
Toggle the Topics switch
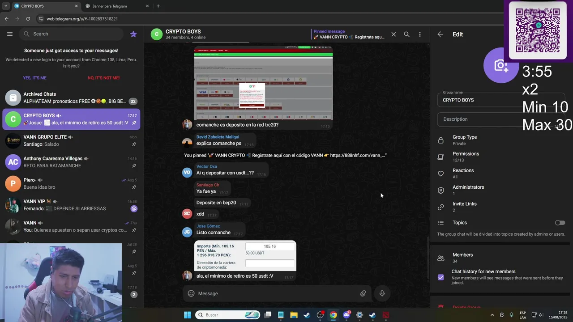coord(560,223)
